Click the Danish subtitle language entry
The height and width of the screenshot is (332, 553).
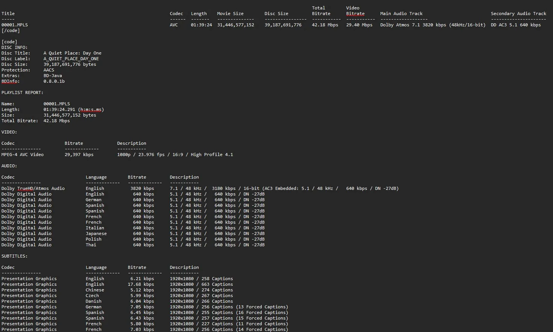coord(93,301)
